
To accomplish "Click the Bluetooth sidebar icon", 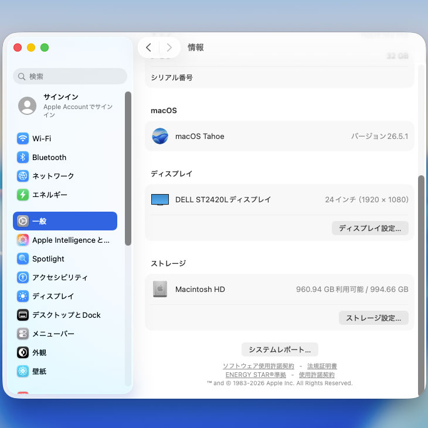I will [23, 157].
